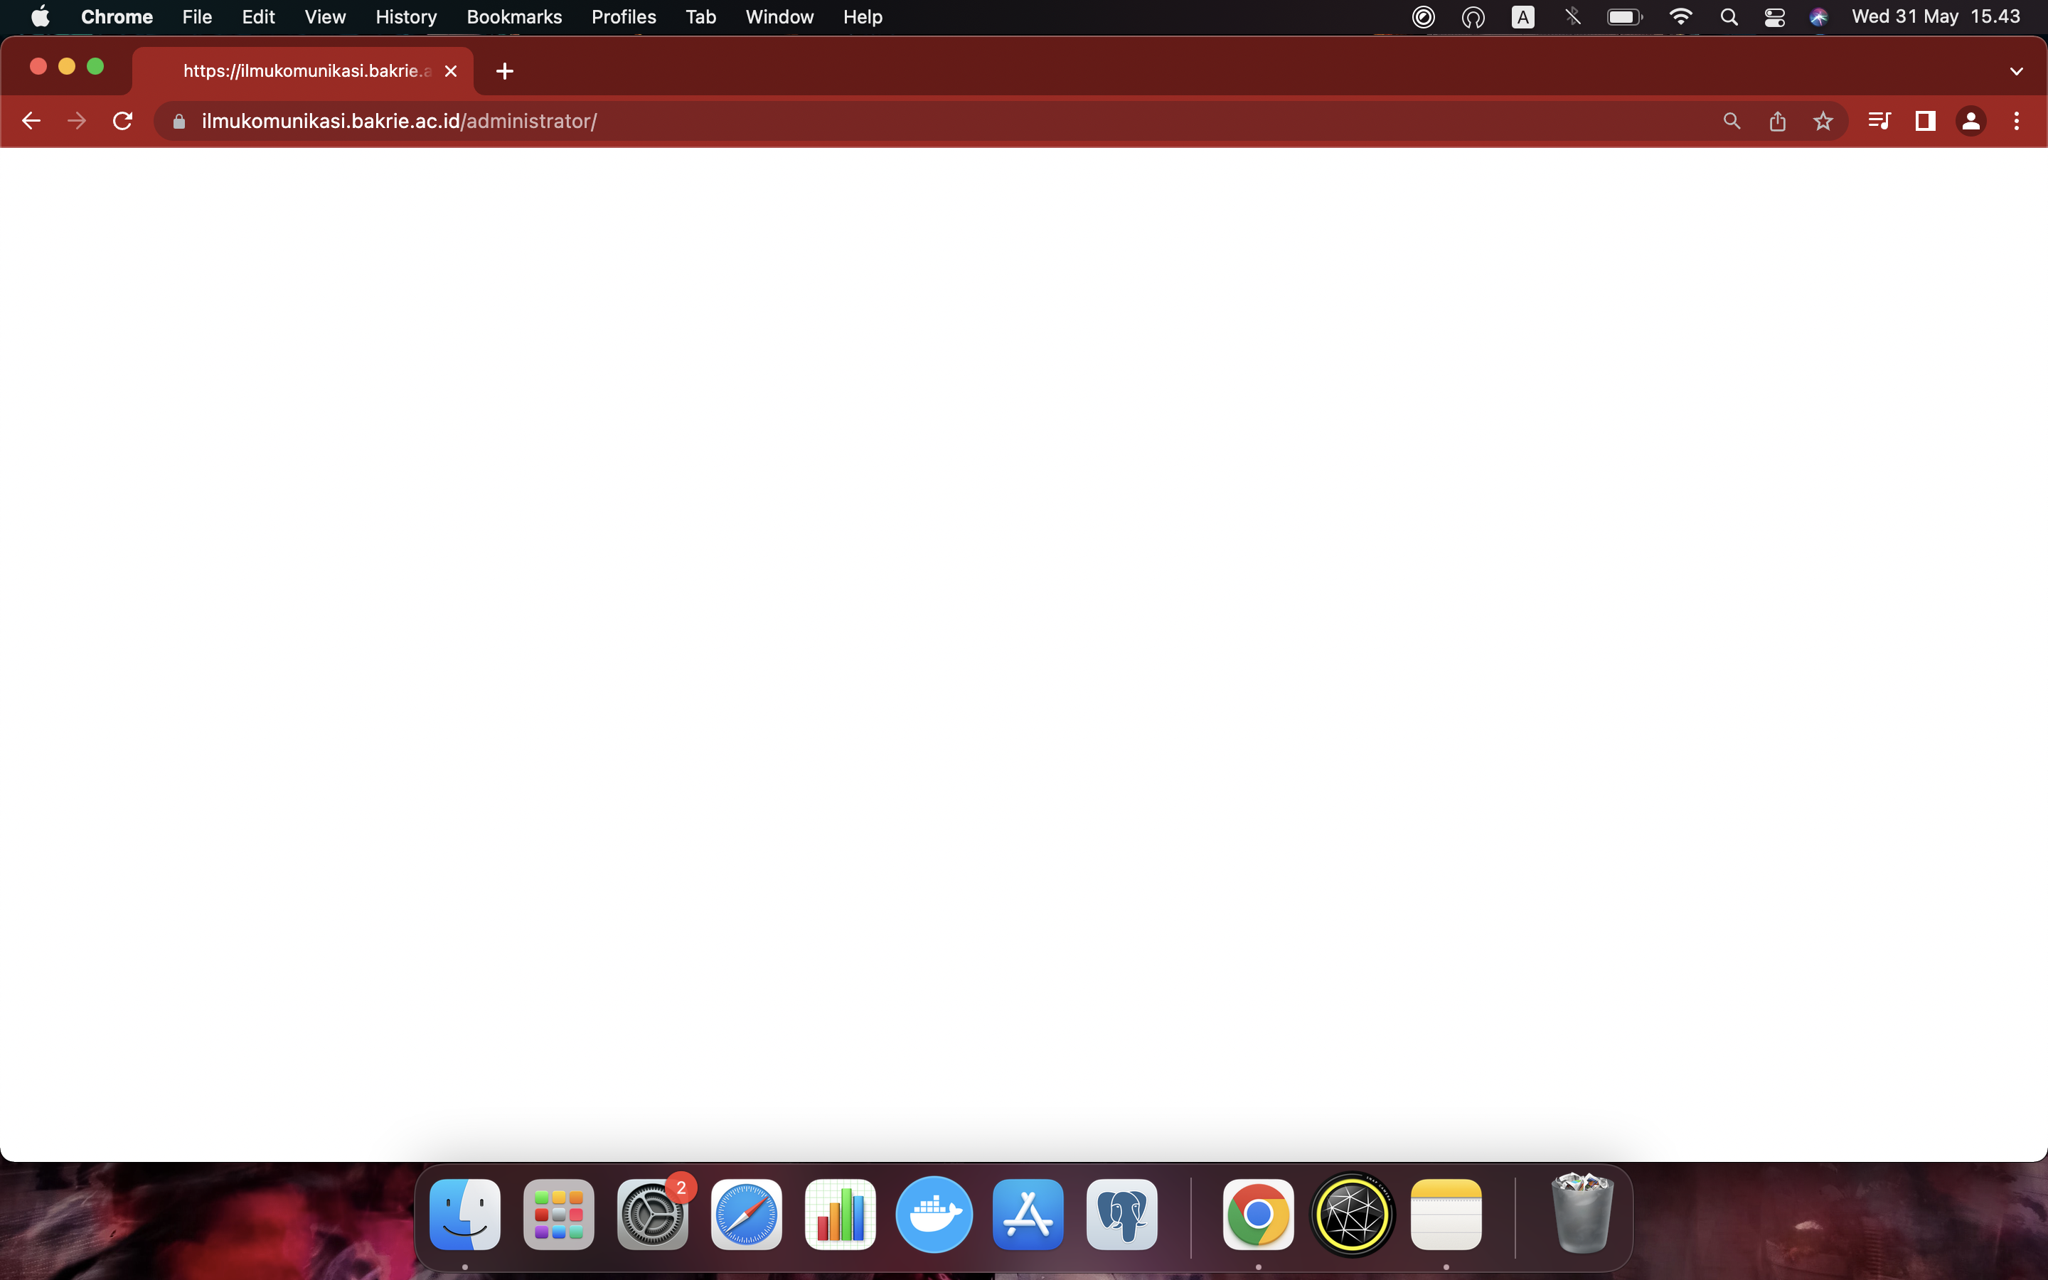This screenshot has height=1280, width=2048.
Task: Open the Bookmarks menu
Action: tap(513, 17)
